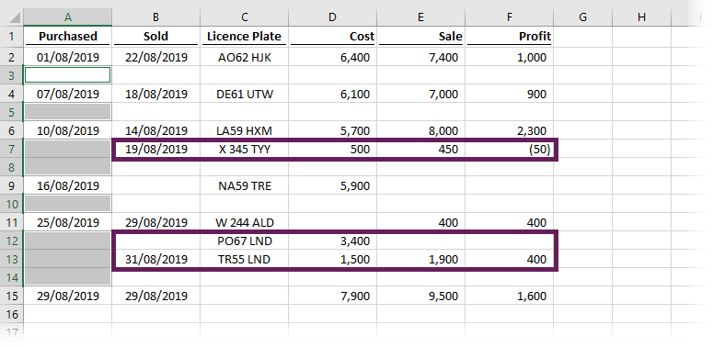Select sale value 9,500
The height and width of the screenshot is (347, 713).
(420, 297)
